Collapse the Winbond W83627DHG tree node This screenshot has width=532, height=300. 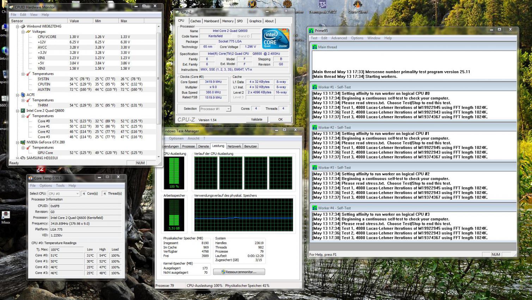pos(17,26)
